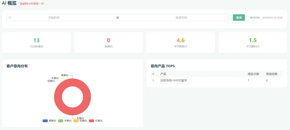Click the AI 概览 page title
Viewport: 290px width, 130px height.
(x=9, y=3)
